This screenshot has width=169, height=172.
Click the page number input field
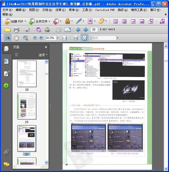tap(94, 30)
